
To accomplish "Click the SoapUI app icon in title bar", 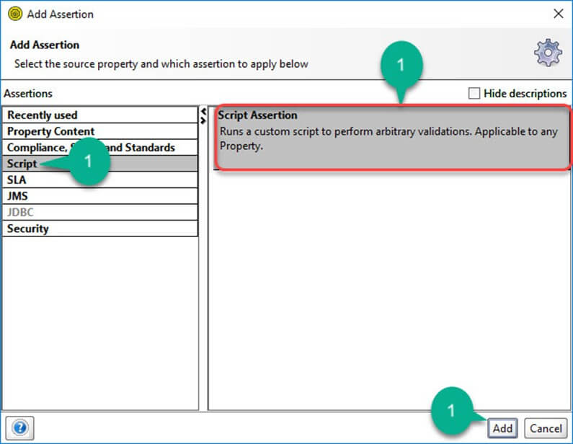I will [x=14, y=14].
